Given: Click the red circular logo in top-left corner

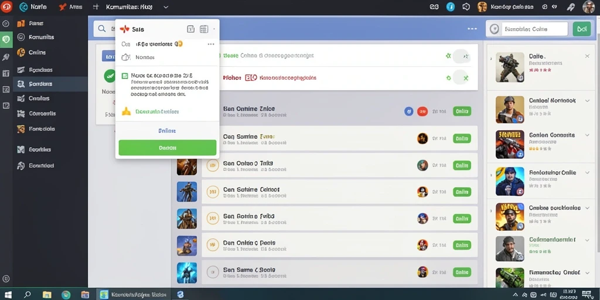Looking at the screenshot, I should 6,6.
